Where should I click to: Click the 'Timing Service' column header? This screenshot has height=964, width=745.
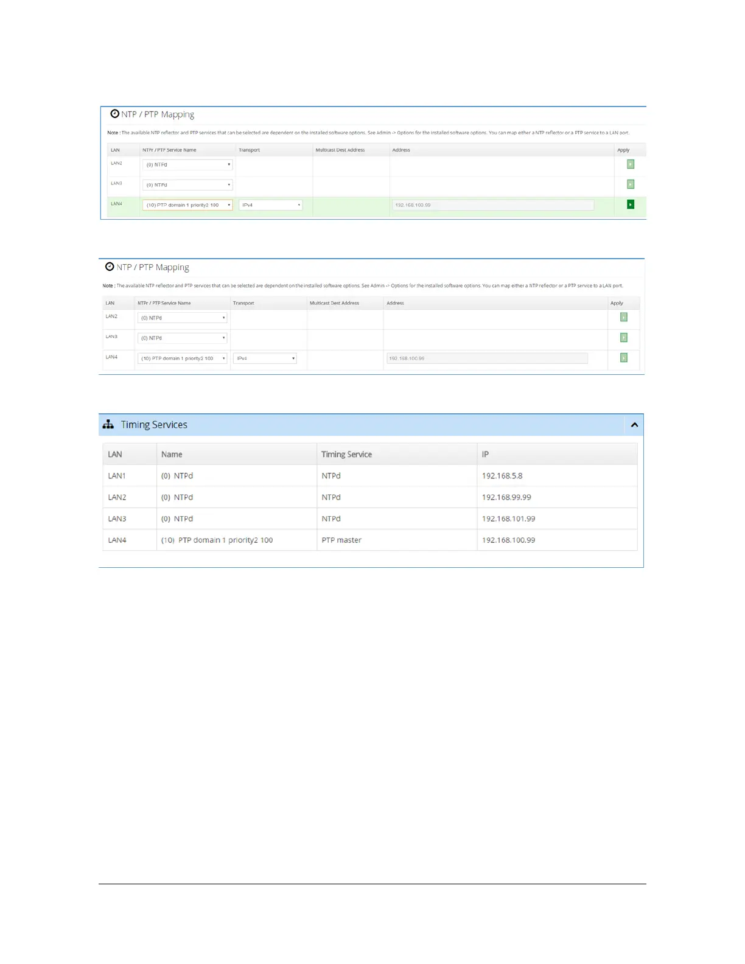tap(346, 454)
